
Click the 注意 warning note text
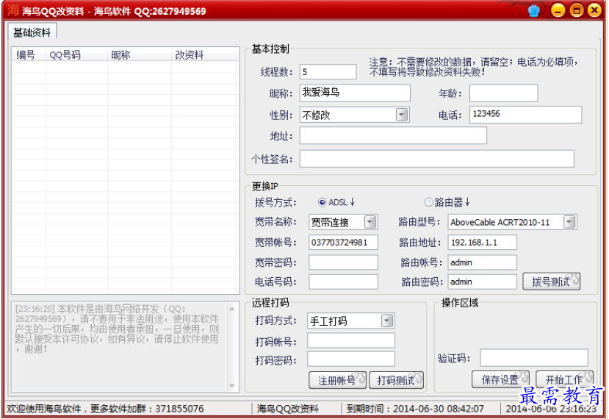coord(473,67)
